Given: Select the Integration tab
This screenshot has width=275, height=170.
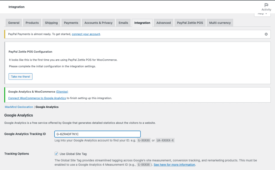Looking at the screenshot, I should click(142, 23).
